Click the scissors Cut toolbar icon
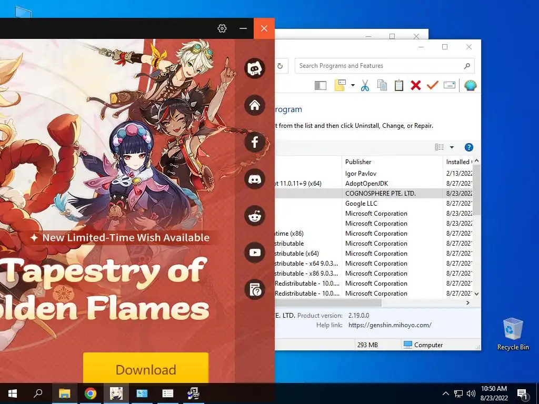This screenshot has height=404, width=539. click(x=365, y=85)
